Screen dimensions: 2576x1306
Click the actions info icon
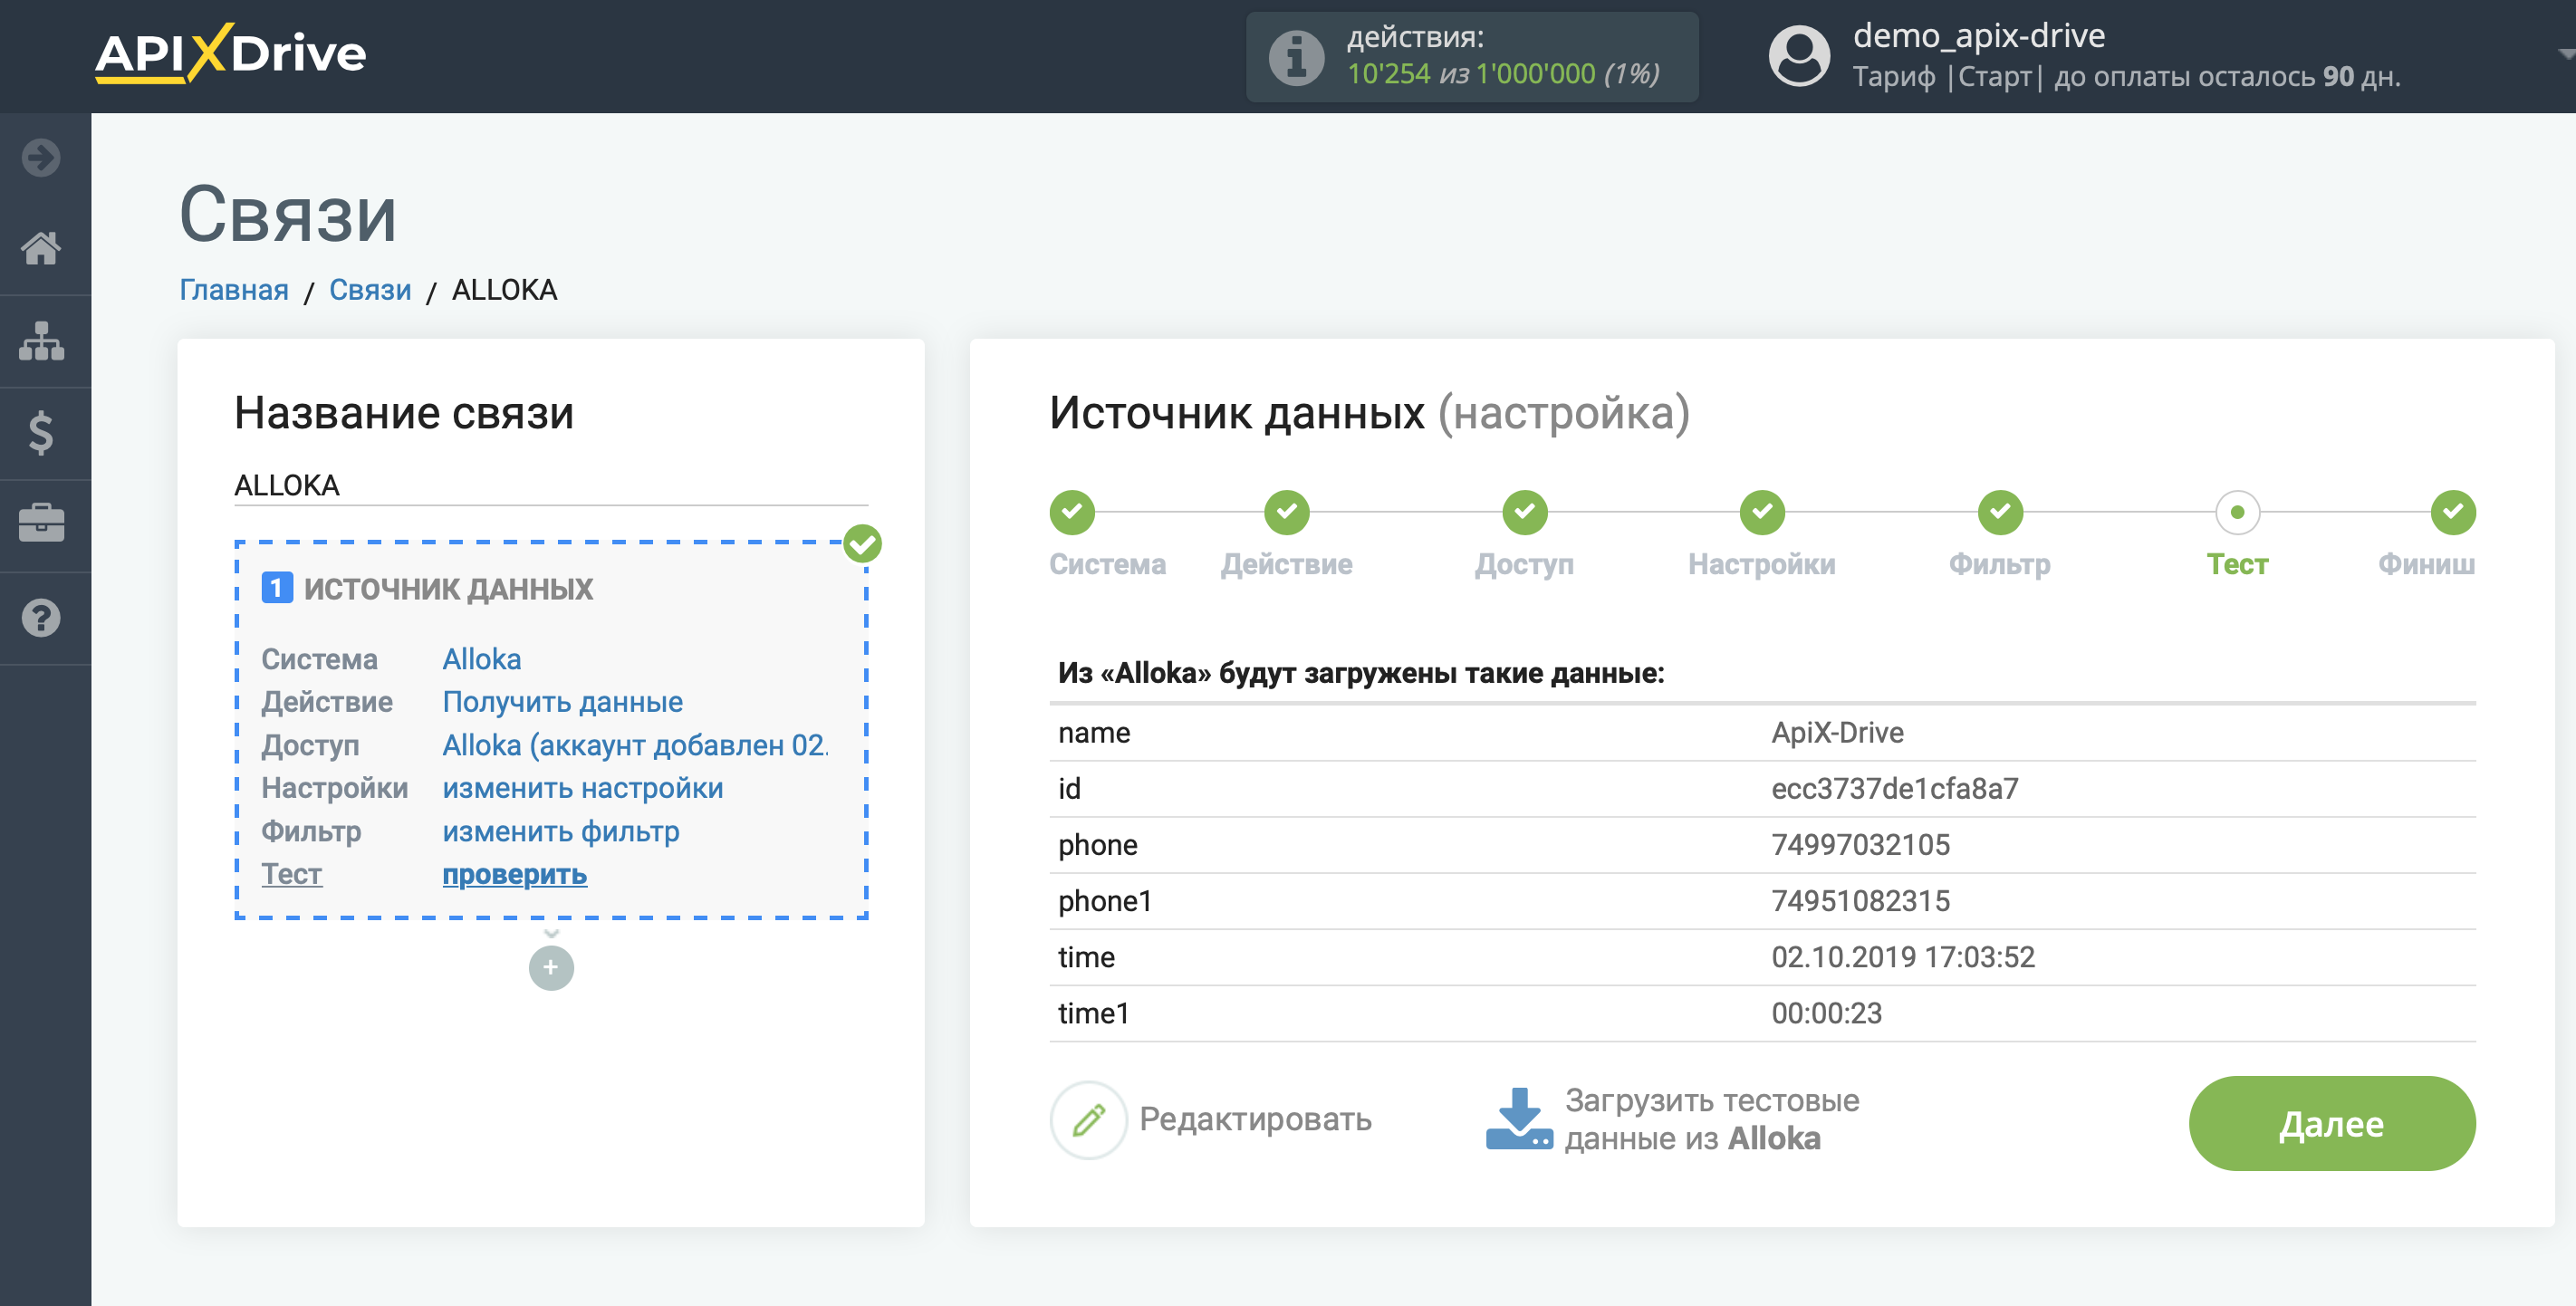click(x=1296, y=57)
